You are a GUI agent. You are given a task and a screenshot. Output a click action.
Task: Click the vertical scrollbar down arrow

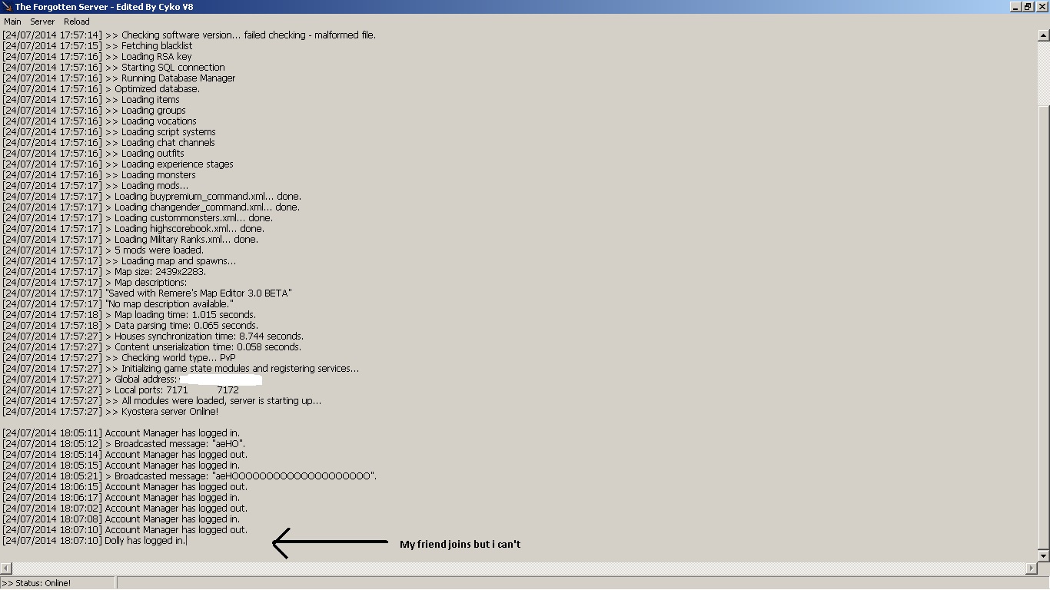coord(1043,555)
